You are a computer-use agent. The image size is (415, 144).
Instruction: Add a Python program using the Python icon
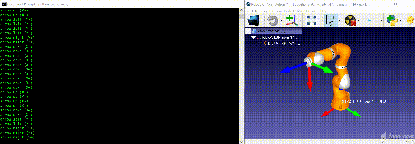pyautogui.click(x=391, y=21)
